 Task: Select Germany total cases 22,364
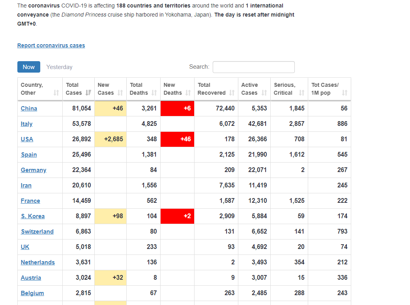[82, 170]
